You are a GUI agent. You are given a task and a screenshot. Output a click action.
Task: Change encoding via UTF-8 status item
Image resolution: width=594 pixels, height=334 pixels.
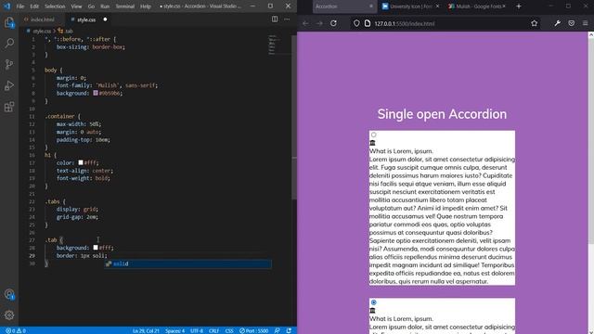coord(197,330)
